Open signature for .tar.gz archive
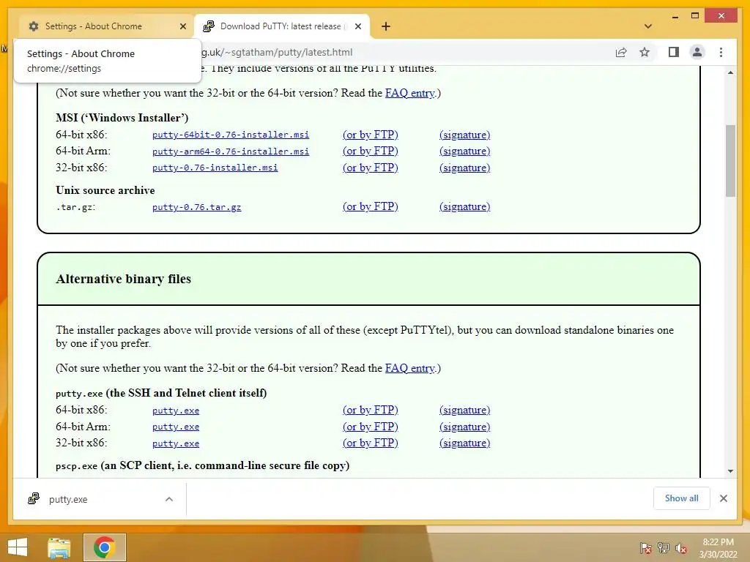The height and width of the screenshot is (562, 750). coord(464,206)
